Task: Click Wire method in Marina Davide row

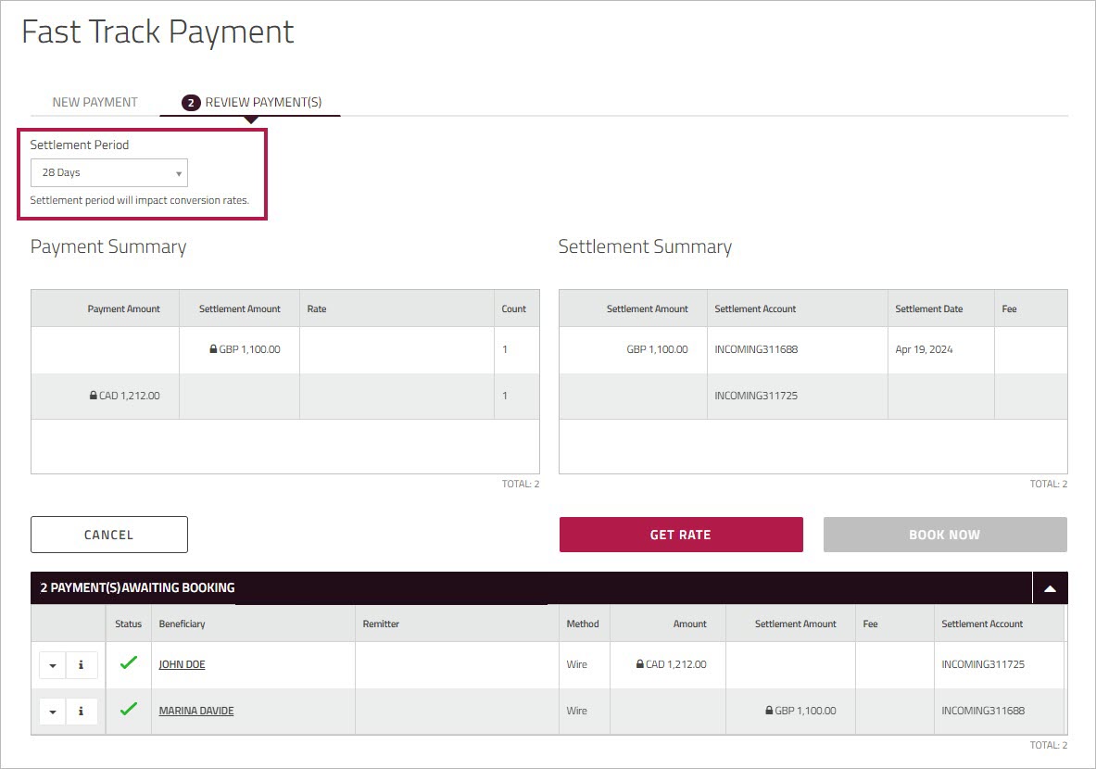Action: 576,711
